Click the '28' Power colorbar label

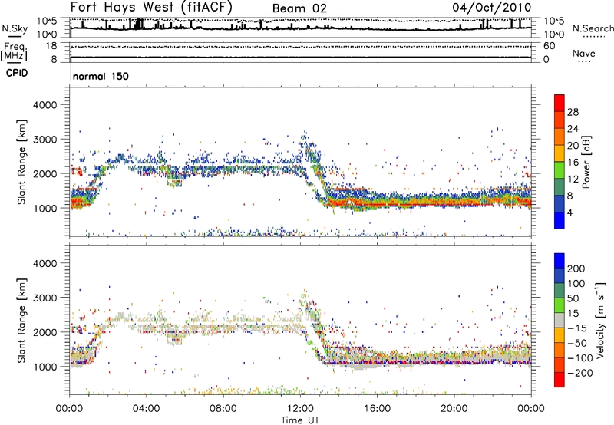pyautogui.click(x=573, y=112)
